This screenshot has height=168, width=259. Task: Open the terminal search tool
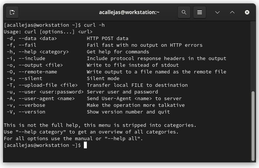(x=184, y=12)
